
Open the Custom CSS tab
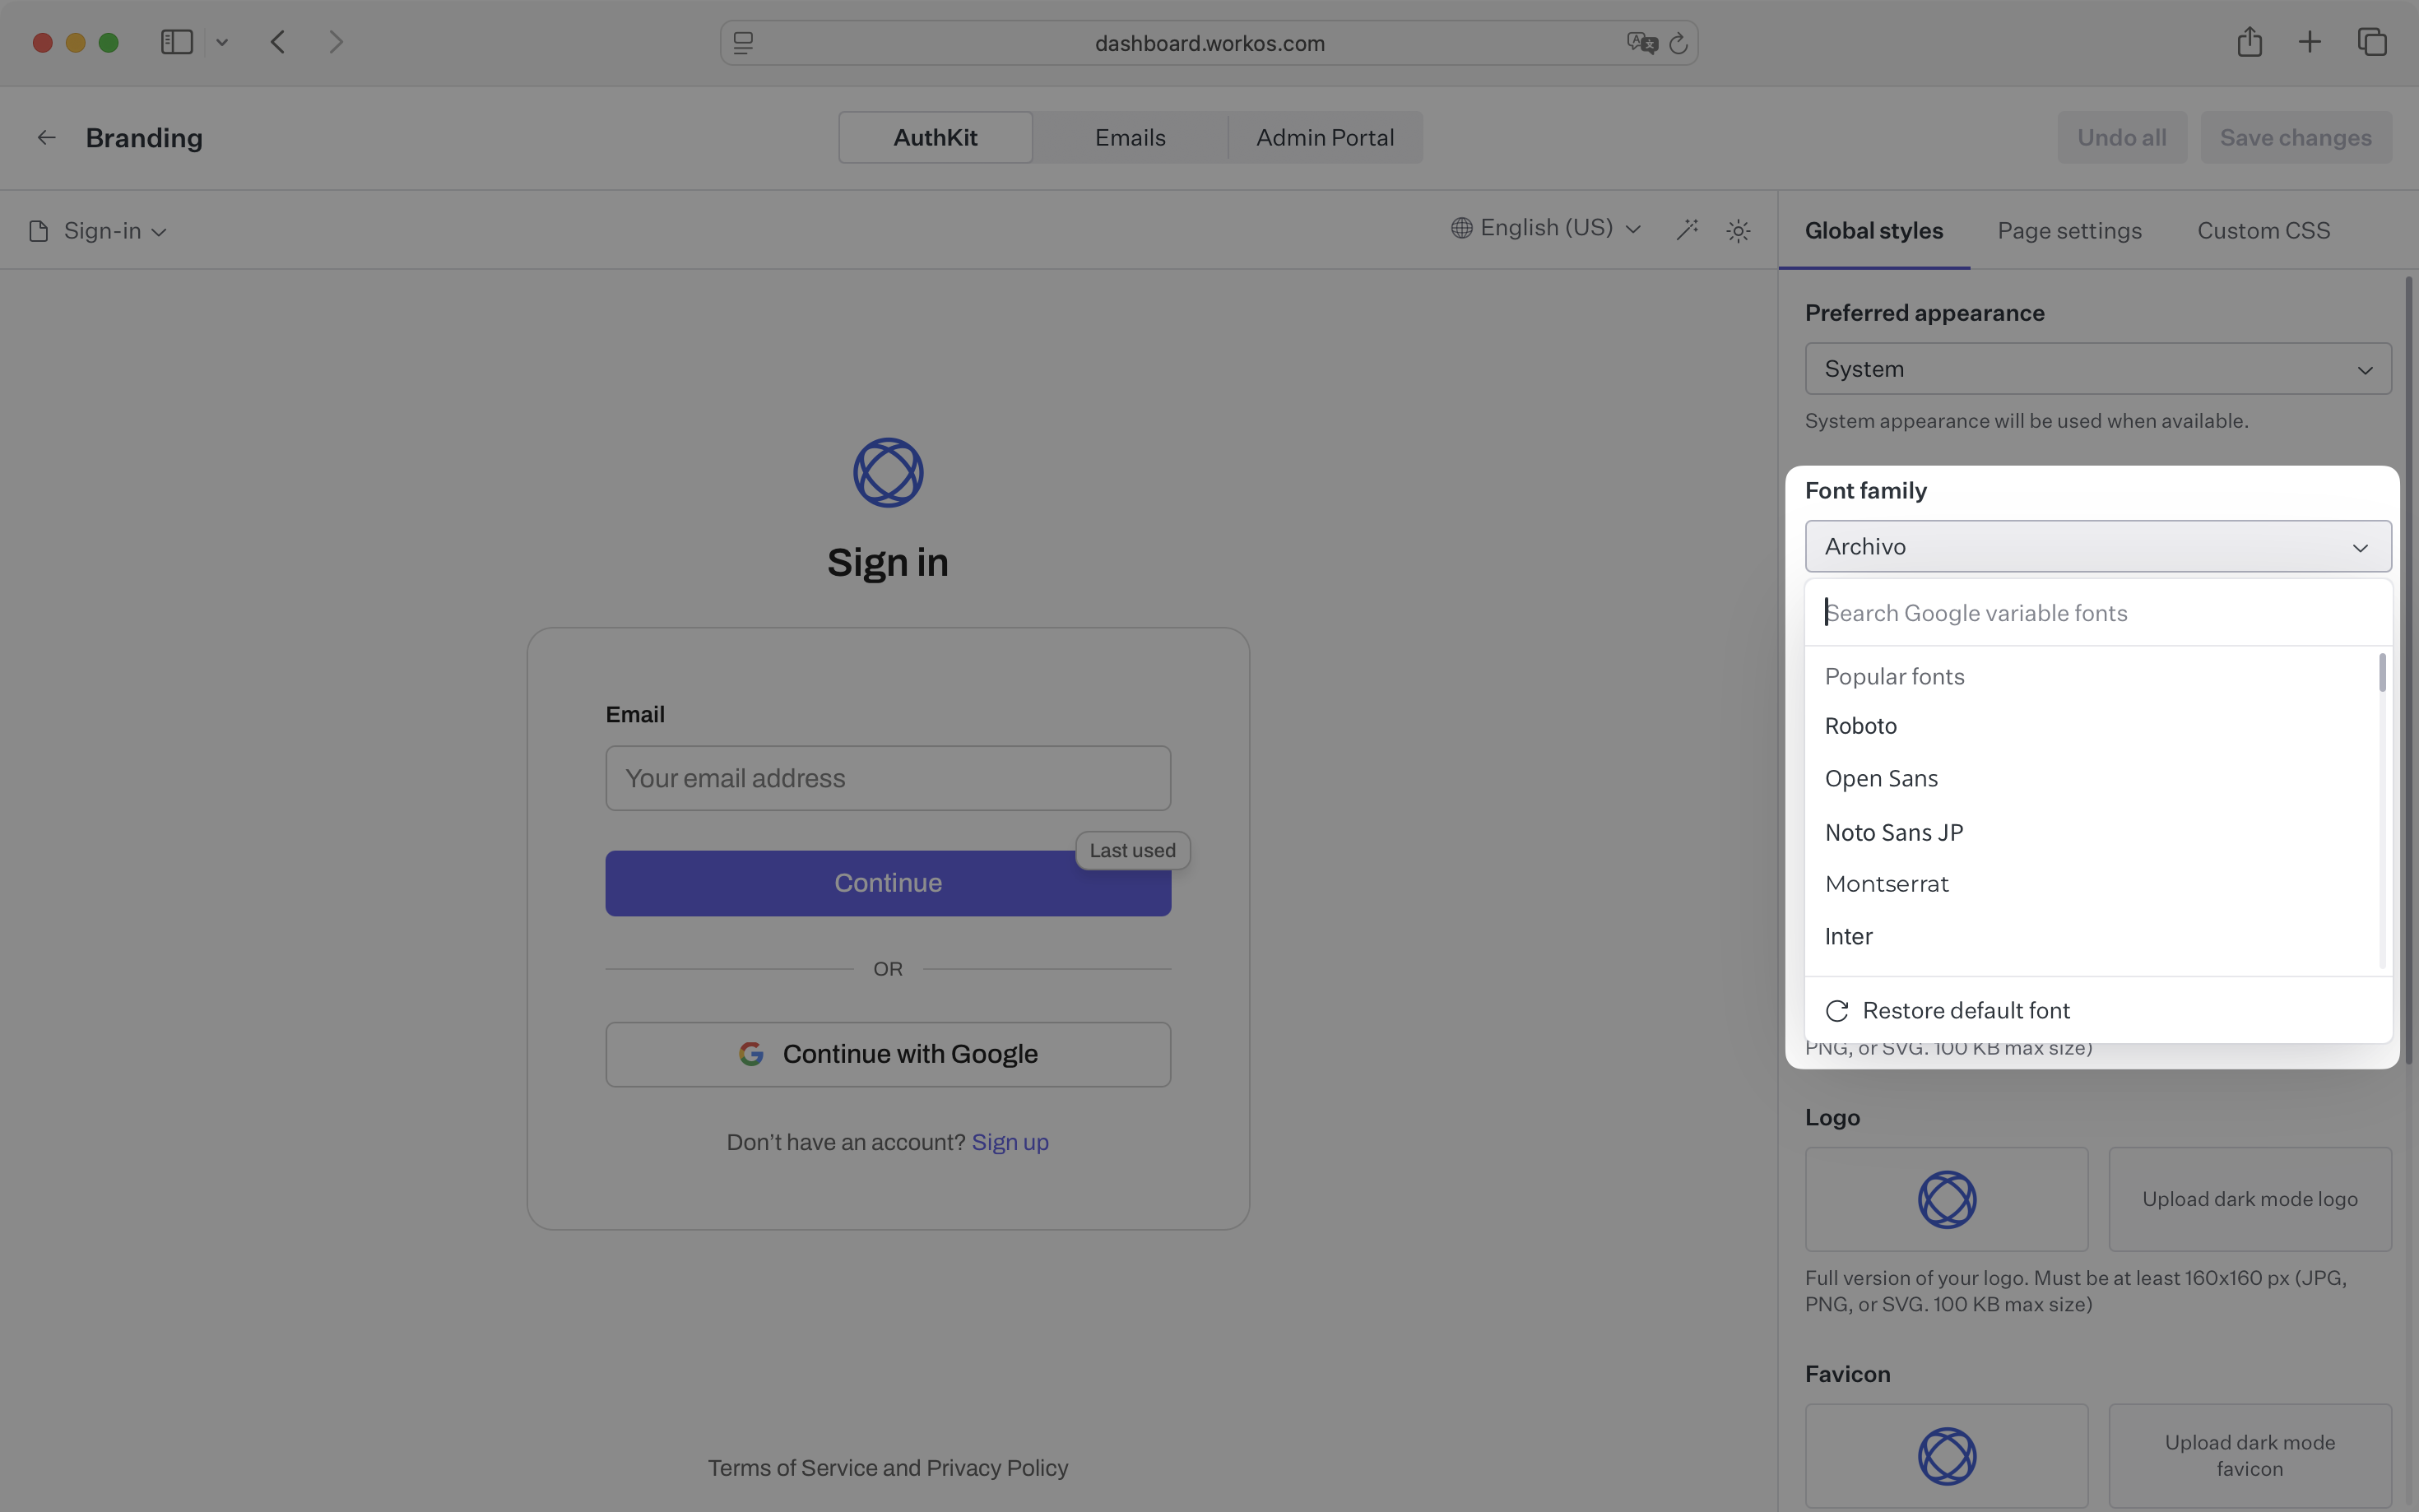tap(2263, 231)
